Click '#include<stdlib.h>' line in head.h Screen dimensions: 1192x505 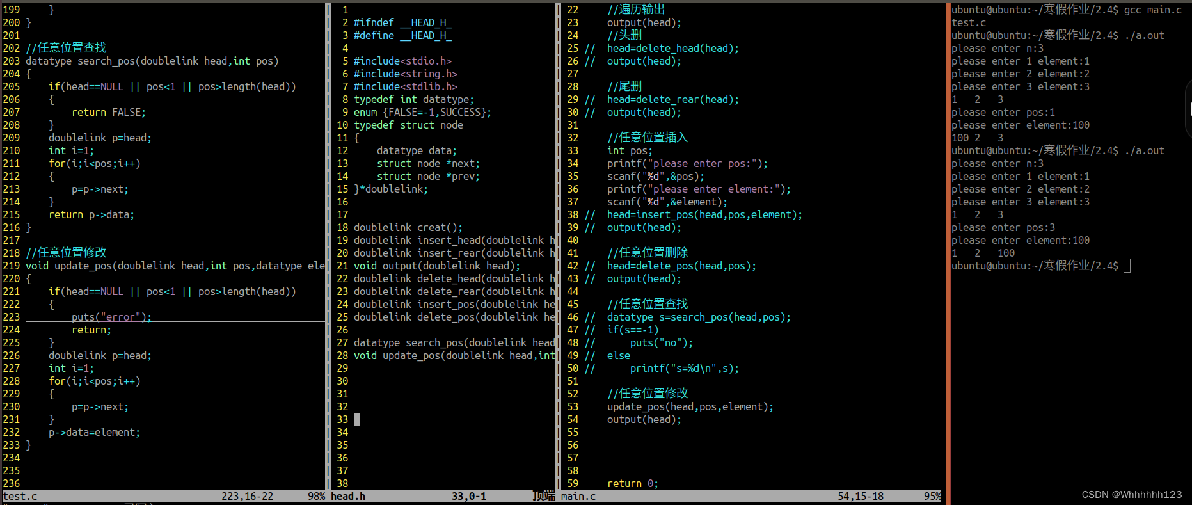click(406, 86)
